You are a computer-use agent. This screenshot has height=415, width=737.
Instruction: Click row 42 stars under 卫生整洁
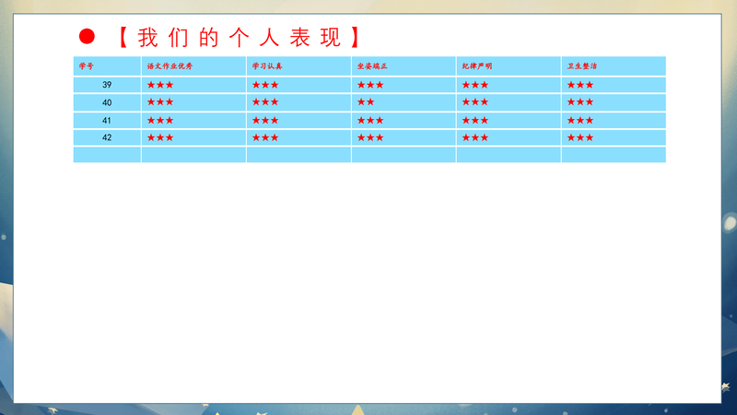(580, 137)
